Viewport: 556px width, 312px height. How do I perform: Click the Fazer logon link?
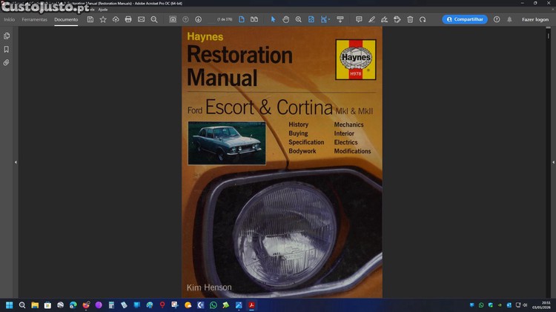pos(535,19)
